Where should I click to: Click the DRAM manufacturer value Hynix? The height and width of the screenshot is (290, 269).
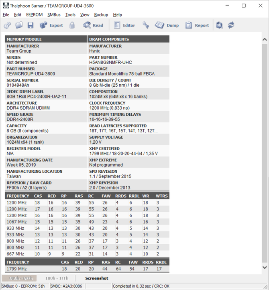tap(94, 51)
